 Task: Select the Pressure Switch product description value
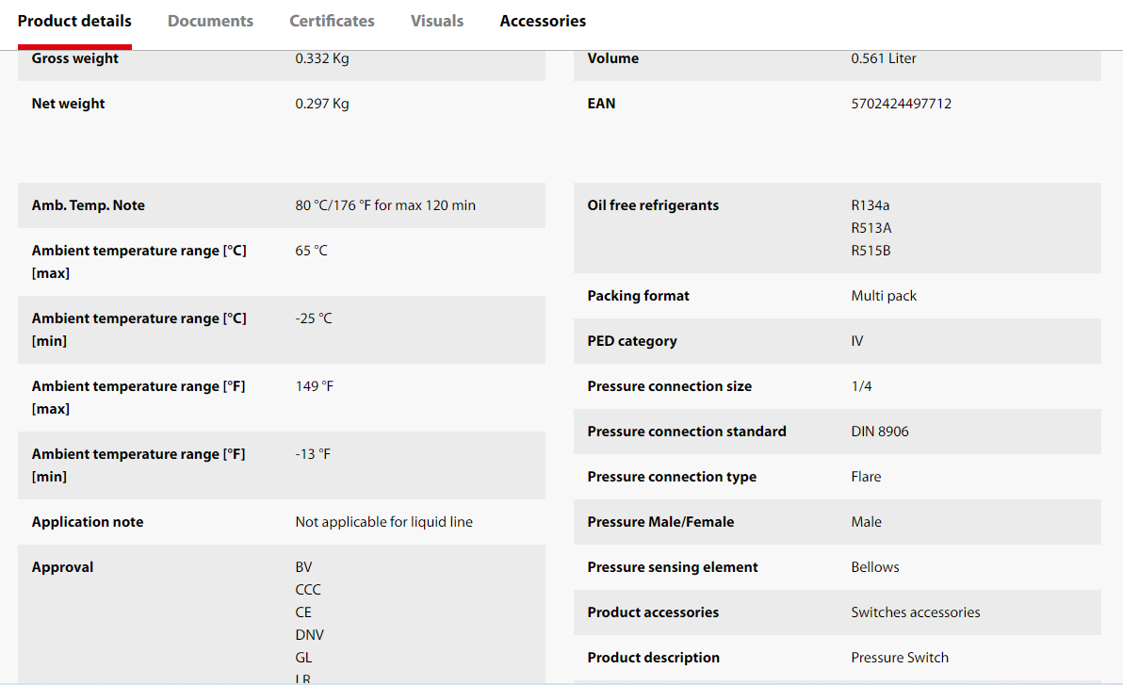click(x=900, y=658)
